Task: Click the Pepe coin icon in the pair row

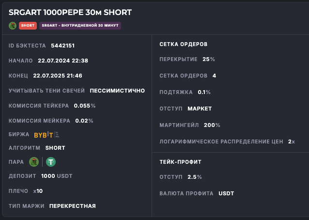Action: 34,162
